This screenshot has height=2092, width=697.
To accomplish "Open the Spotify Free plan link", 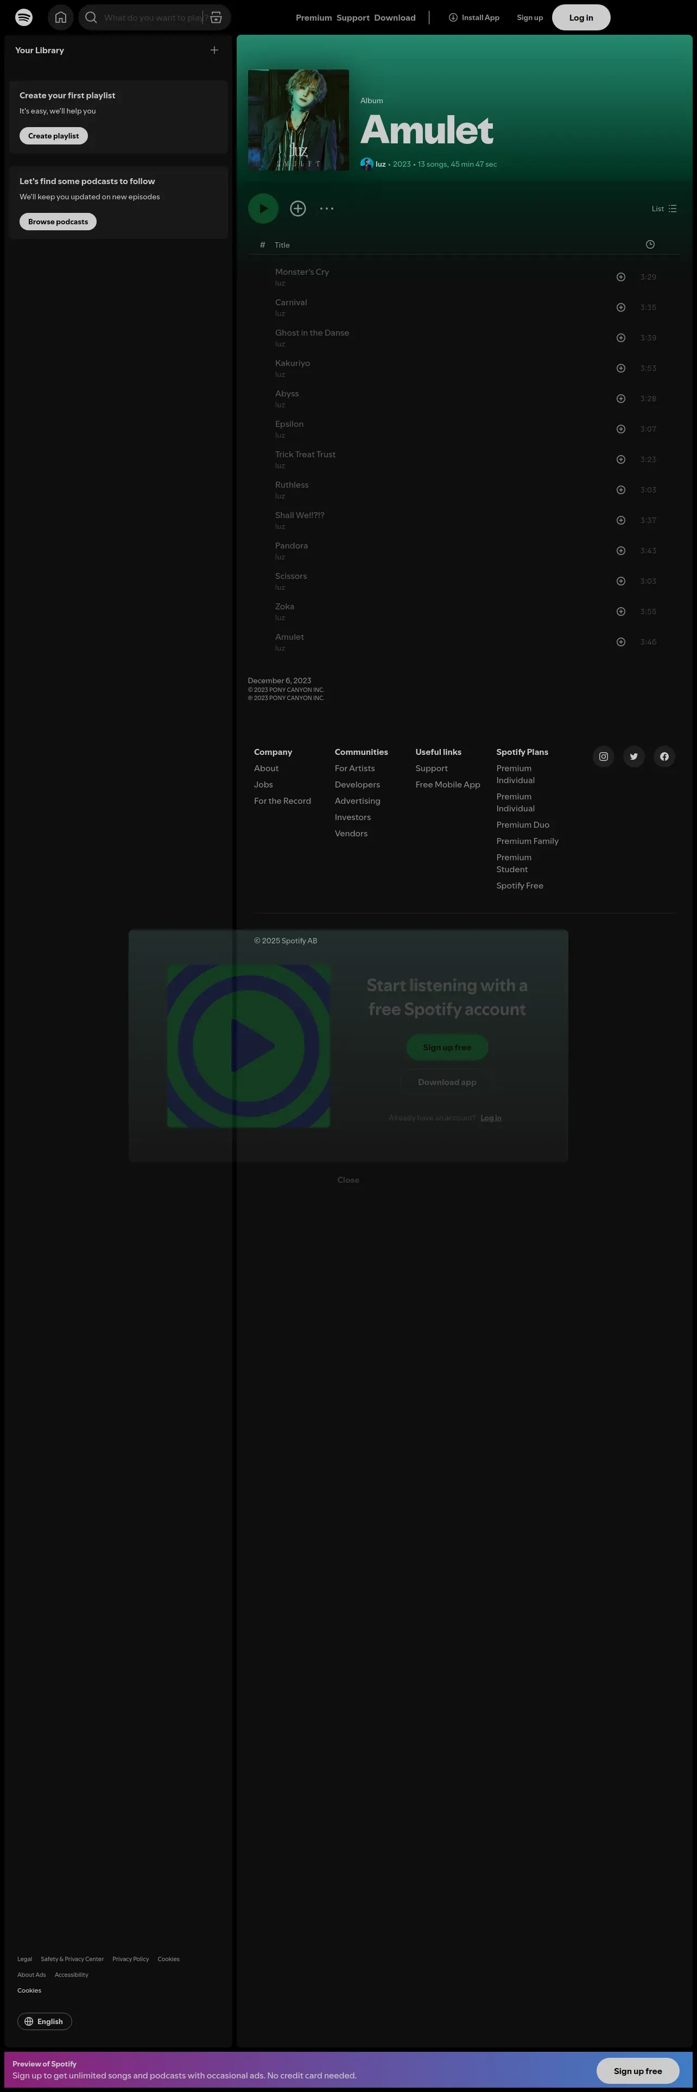I will pos(520,886).
